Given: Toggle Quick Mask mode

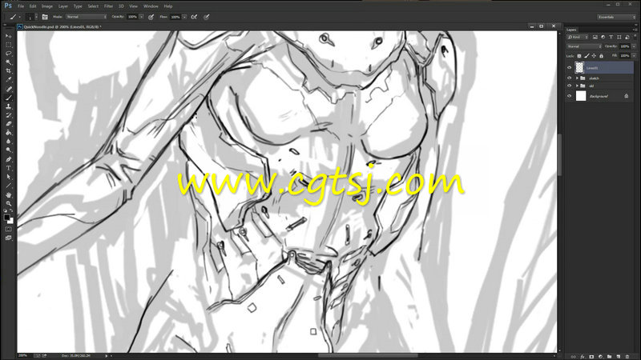Looking at the screenshot, I should [x=8, y=230].
